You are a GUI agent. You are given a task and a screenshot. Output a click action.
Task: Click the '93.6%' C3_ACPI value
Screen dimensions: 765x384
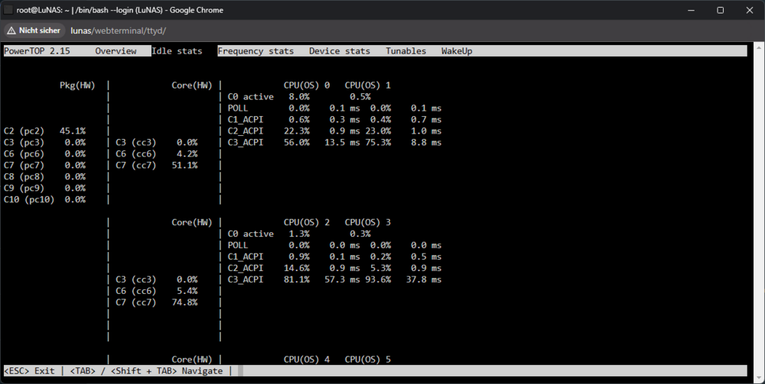tap(378, 280)
